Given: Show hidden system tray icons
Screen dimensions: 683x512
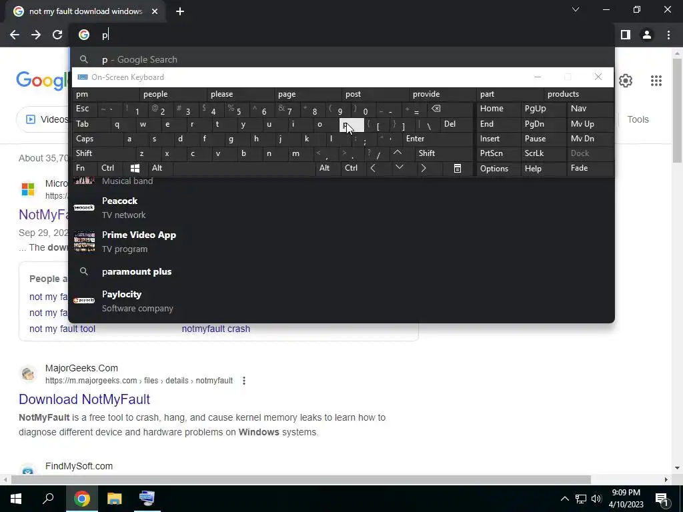Looking at the screenshot, I should pos(564,499).
